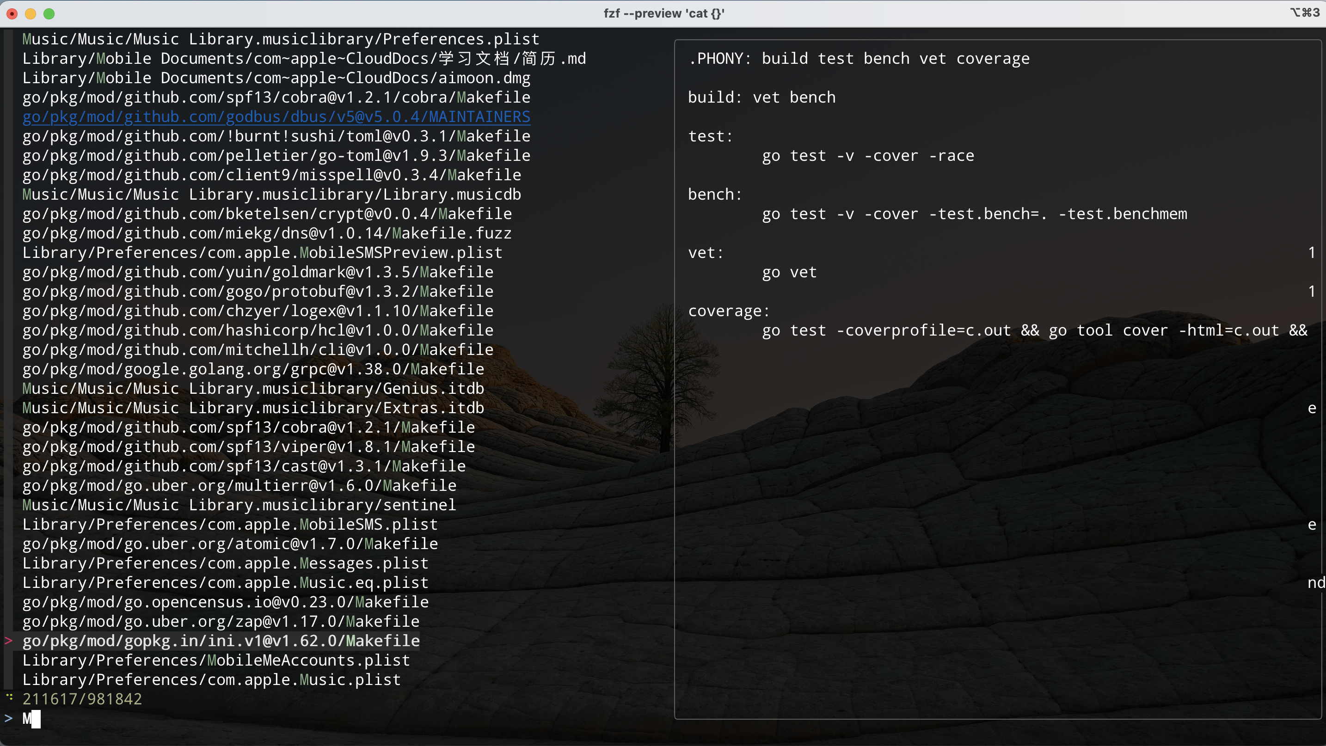Select com.apple.Messages.plist entry
Viewport: 1326px width, 746px height.
click(x=225, y=563)
